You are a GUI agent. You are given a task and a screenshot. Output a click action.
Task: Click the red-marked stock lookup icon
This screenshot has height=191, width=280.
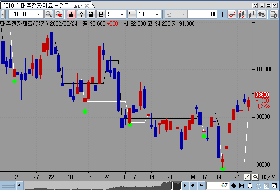pyautogui.click(x=58, y=14)
